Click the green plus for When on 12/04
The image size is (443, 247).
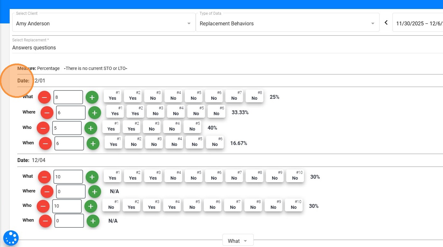point(93,221)
